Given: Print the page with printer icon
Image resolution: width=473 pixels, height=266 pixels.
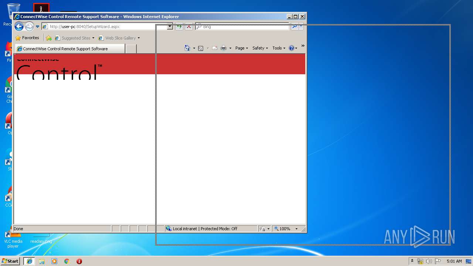Looking at the screenshot, I should [224, 48].
